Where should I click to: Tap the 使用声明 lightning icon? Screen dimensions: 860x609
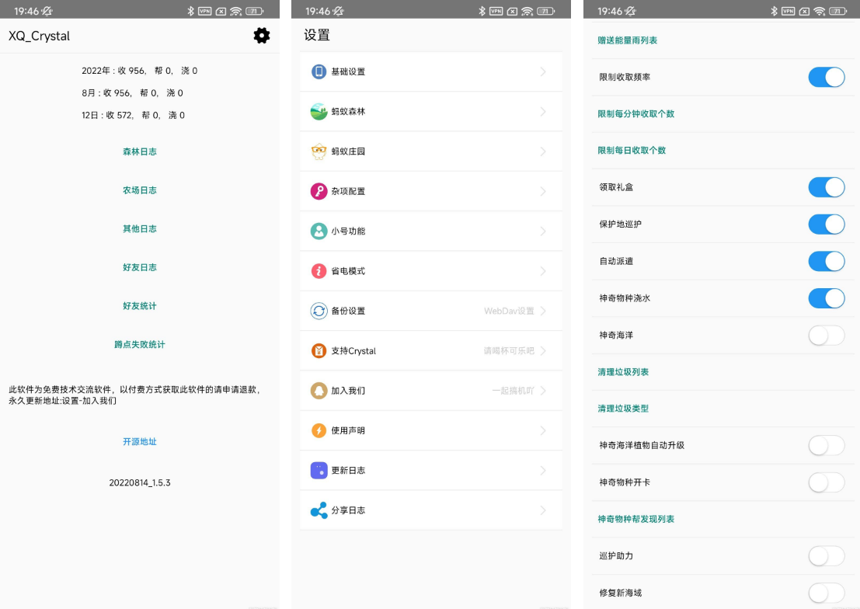(319, 430)
